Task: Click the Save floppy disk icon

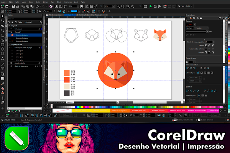Action: tap(14, 6)
